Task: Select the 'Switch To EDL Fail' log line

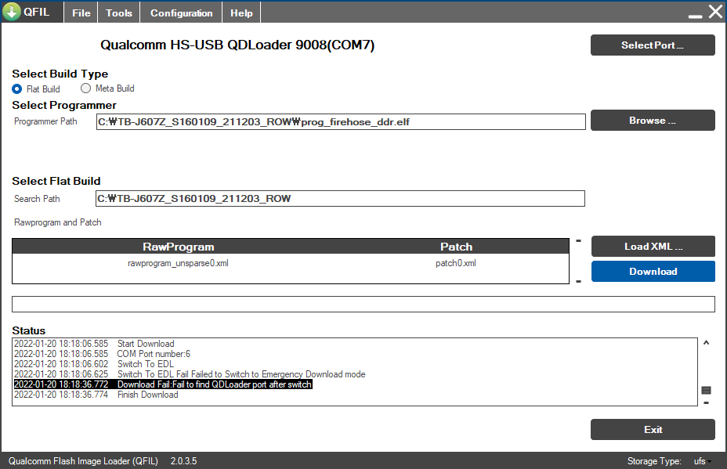Action: point(190,374)
